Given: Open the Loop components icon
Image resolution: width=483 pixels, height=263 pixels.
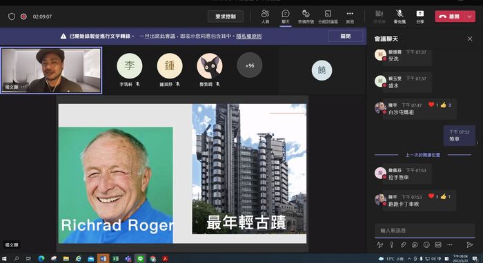Looking at the screenshot, I should coord(415,244).
